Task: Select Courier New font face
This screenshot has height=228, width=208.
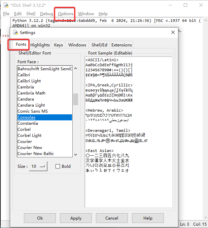Action: tap(45, 148)
